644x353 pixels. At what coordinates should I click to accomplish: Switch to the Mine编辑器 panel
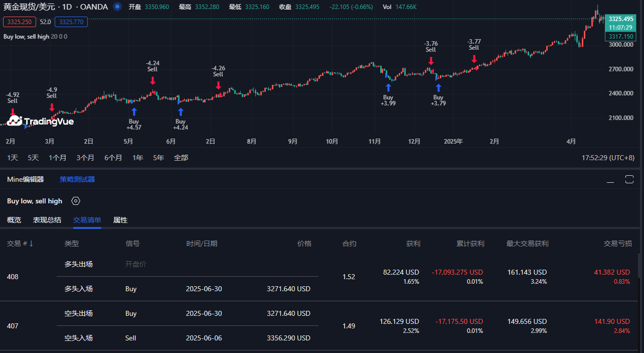coord(26,179)
